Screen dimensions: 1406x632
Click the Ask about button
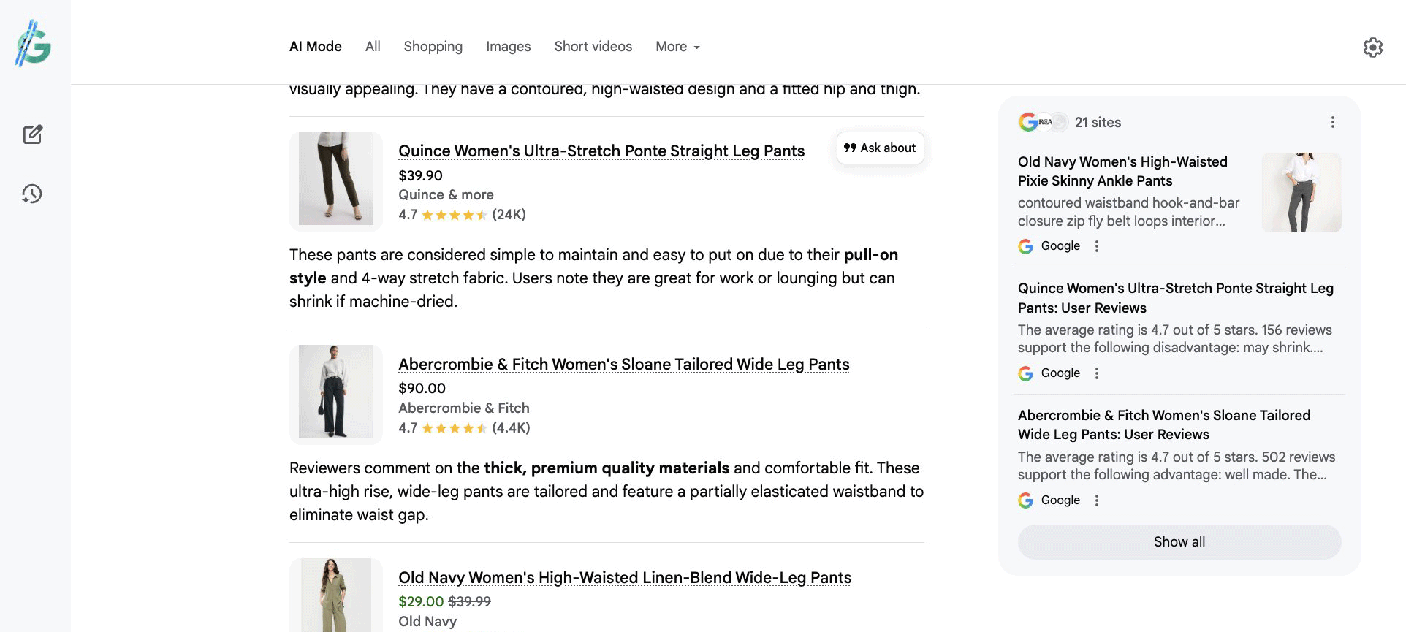(880, 148)
